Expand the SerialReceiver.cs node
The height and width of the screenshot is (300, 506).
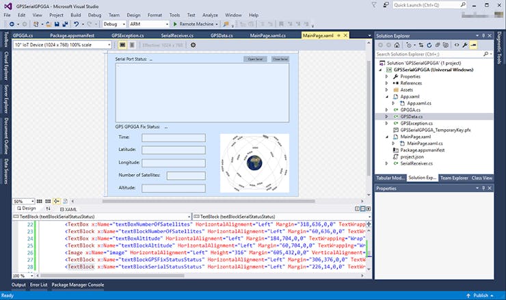pos(386,163)
